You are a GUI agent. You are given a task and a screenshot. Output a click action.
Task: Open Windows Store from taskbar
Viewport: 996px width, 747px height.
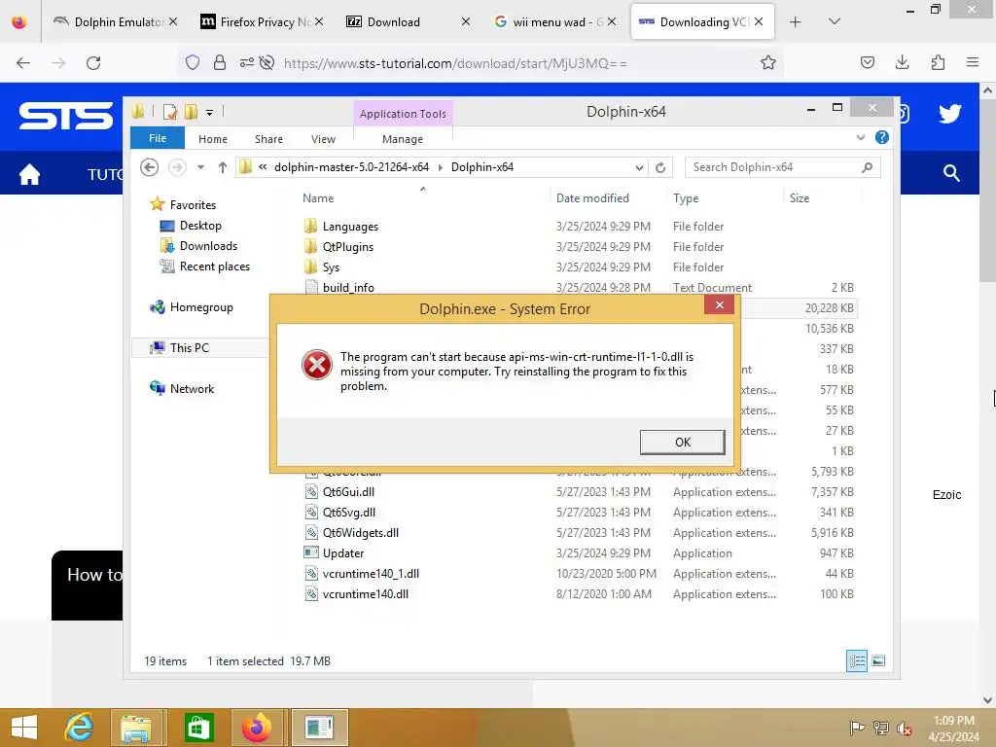pyautogui.click(x=198, y=728)
